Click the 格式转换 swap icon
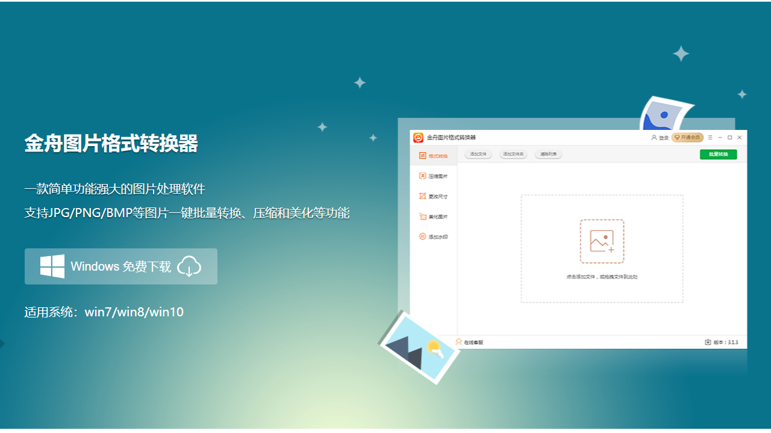 click(x=422, y=156)
